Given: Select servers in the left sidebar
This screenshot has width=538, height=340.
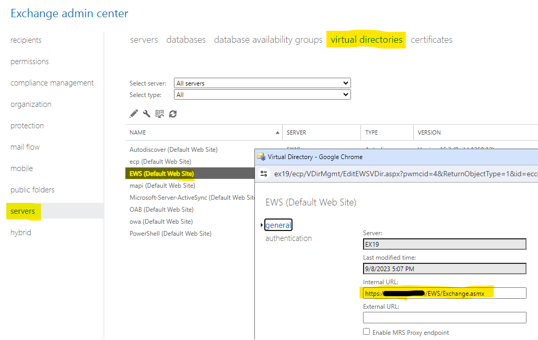Looking at the screenshot, I should coord(22,211).
